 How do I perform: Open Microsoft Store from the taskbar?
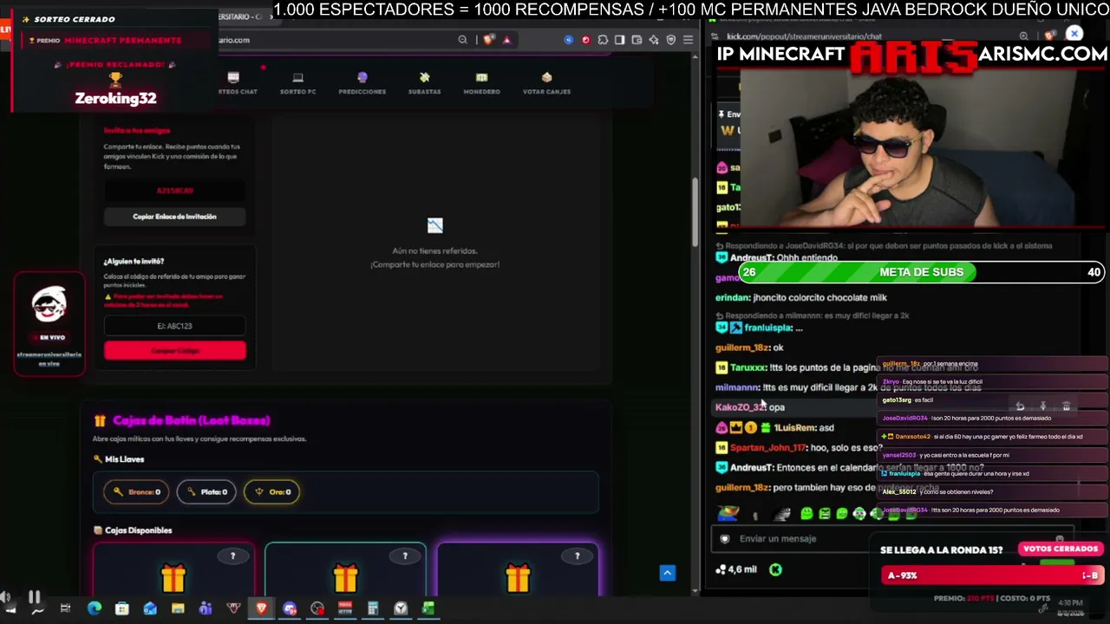(x=121, y=609)
